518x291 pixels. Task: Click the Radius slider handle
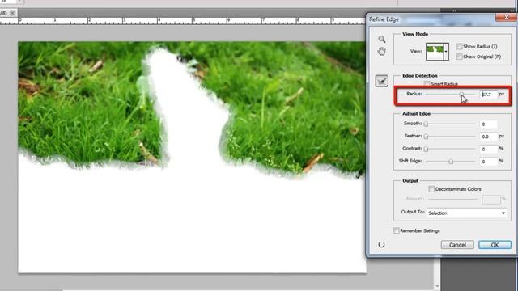pos(461,95)
